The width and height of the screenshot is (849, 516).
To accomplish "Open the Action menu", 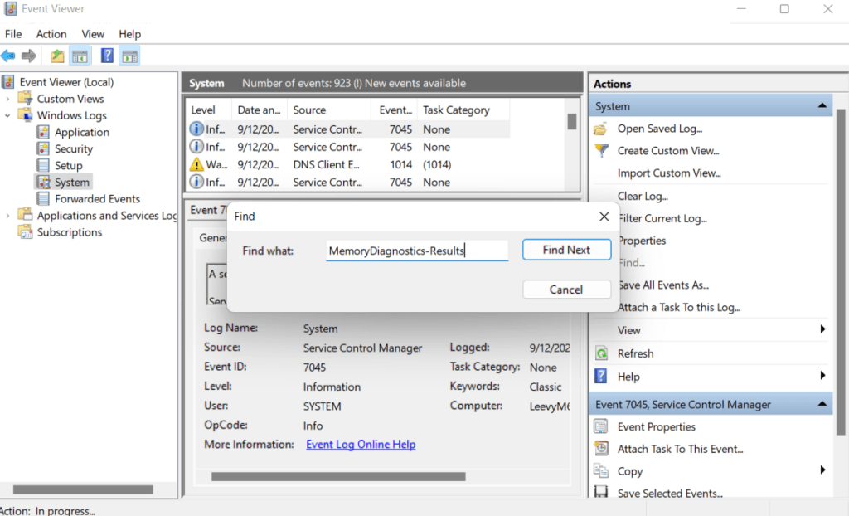I will [51, 34].
